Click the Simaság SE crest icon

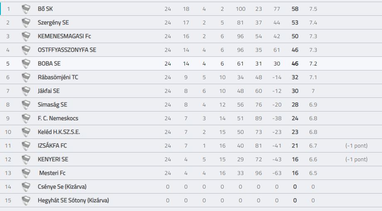[26, 104]
